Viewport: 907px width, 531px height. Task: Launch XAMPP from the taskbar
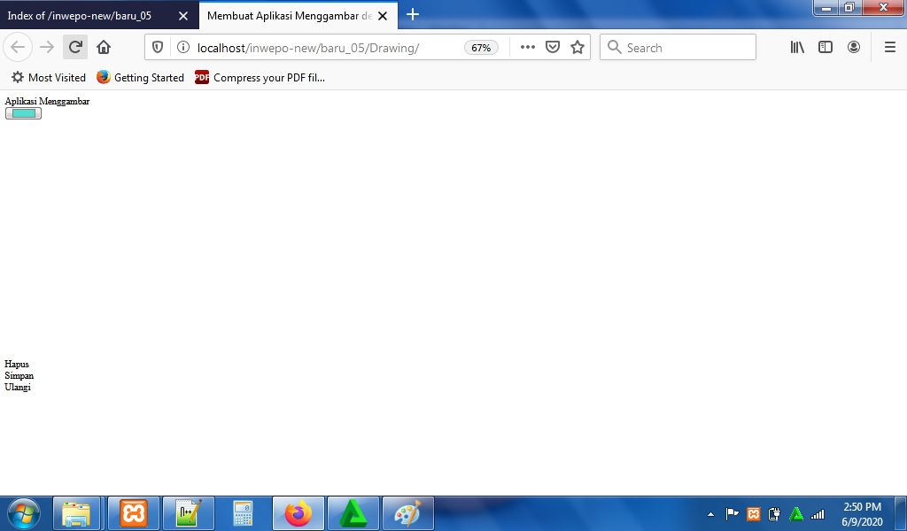134,513
